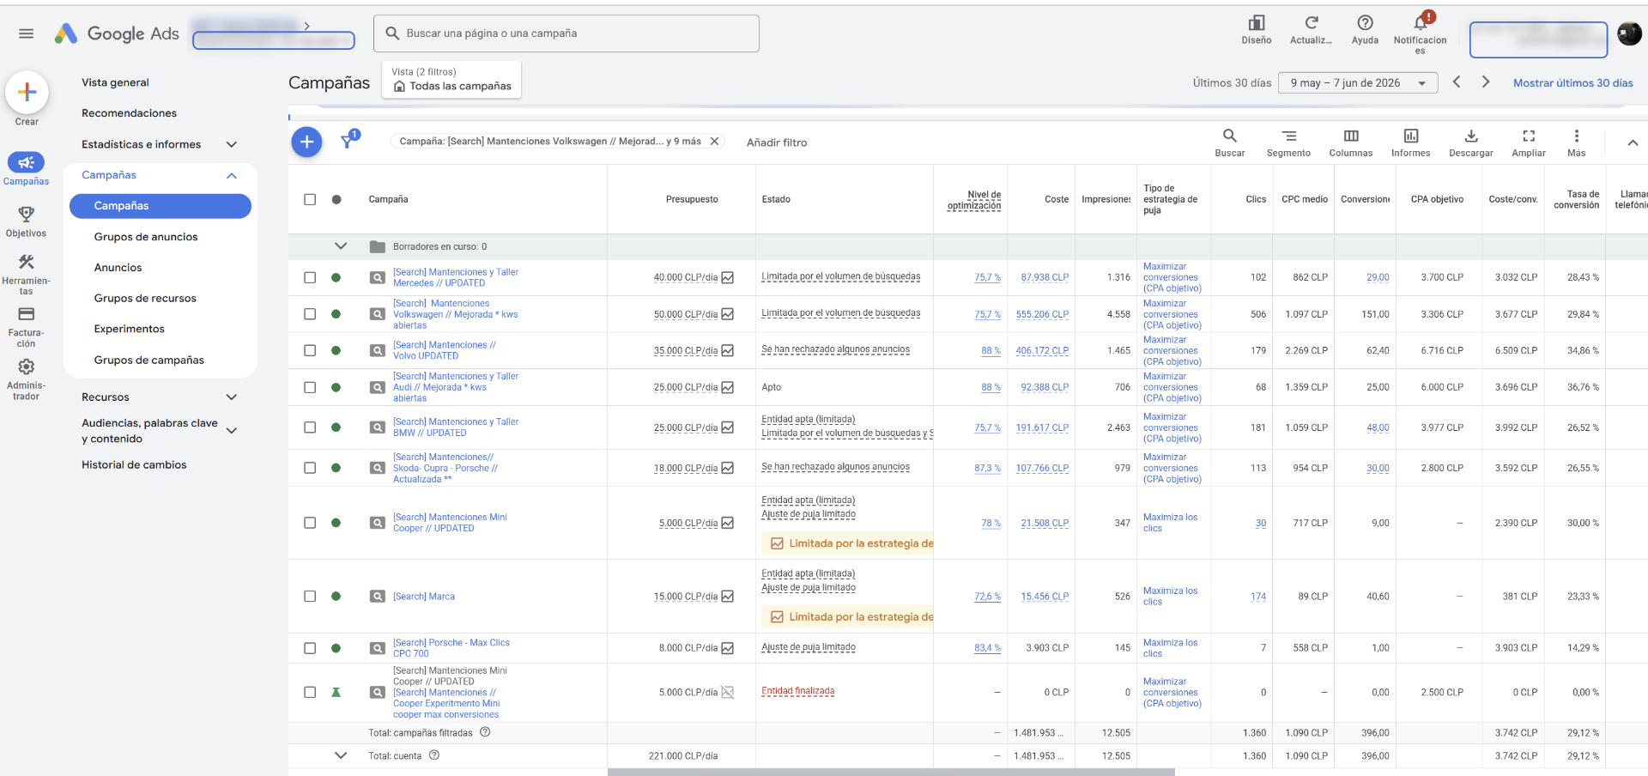Click the 555.206 CLP cost link
Viewport: 1648px width, 776px height.
point(1042,314)
